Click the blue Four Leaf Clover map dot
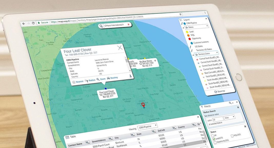Viewport: 274px width, 148px height. (105, 89)
